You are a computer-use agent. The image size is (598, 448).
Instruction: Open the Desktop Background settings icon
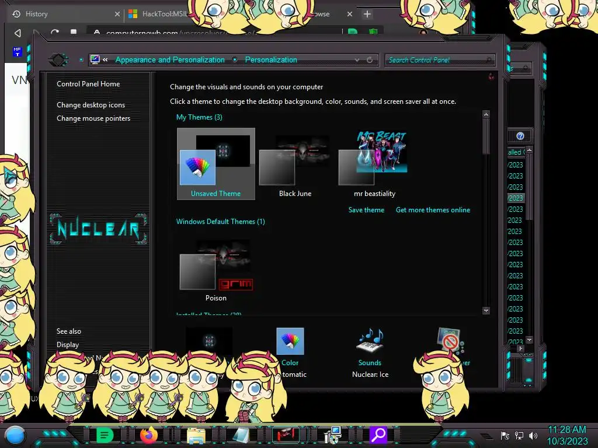[209, 341]
